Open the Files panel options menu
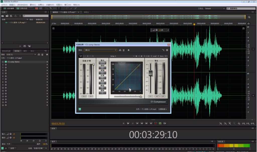 coord(45,12)
